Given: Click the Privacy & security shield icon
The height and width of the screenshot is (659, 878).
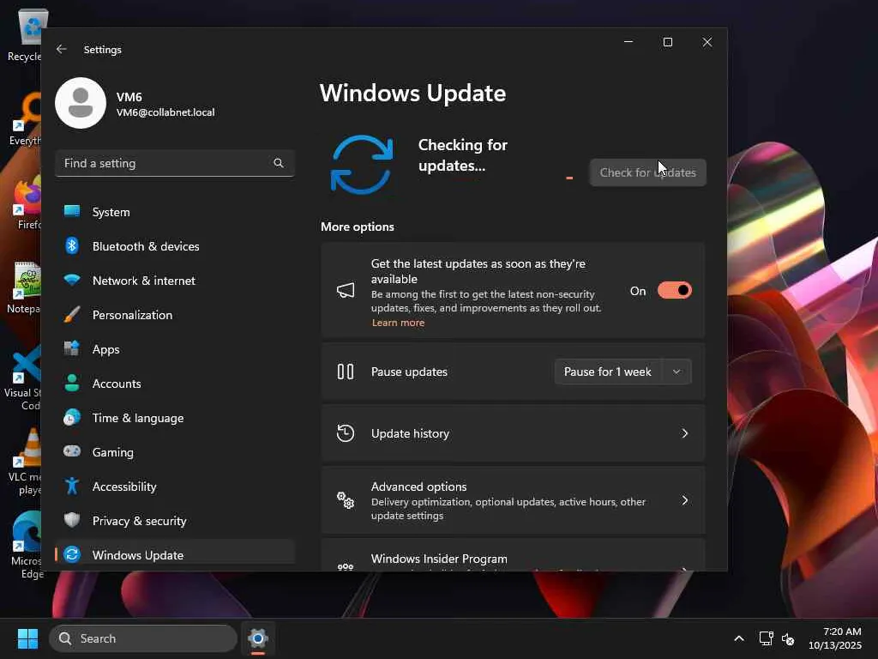Looking at the screenshot, I should [72, 520].
